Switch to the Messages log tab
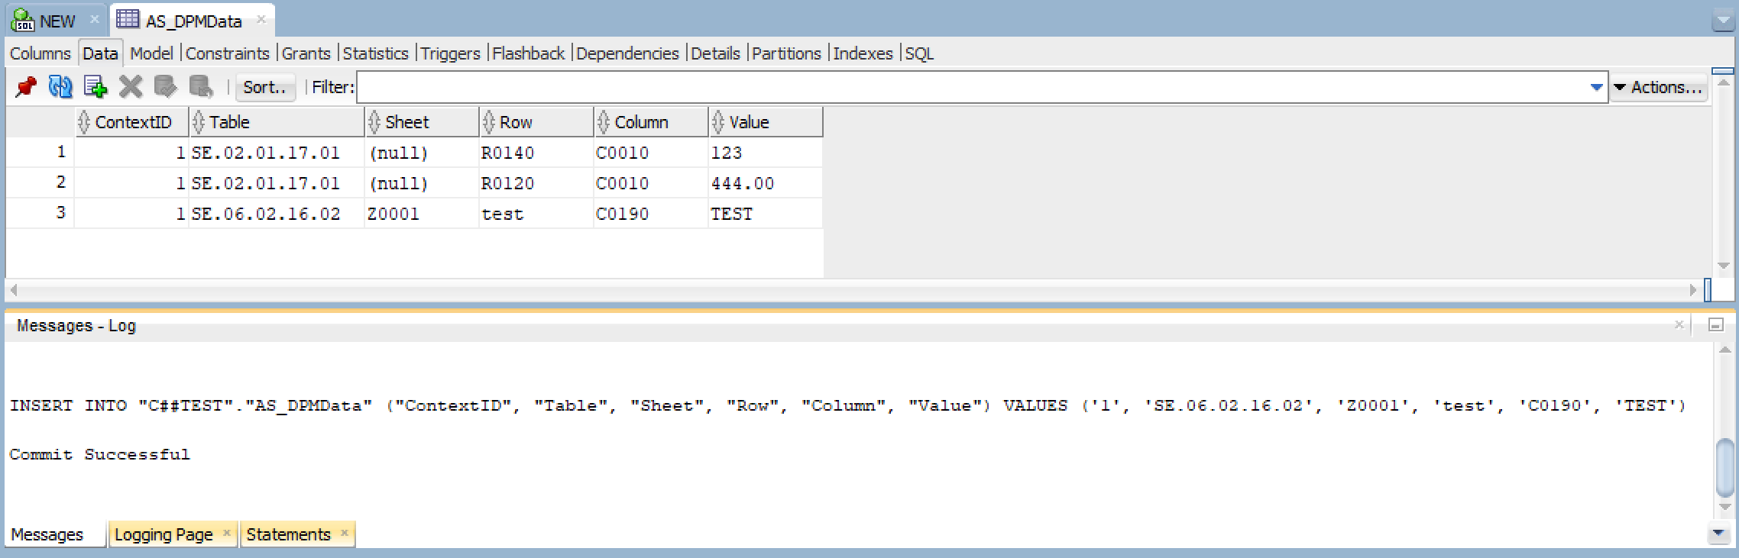The height and width of the screenshot is (558, 1739). tap(47, 534)
